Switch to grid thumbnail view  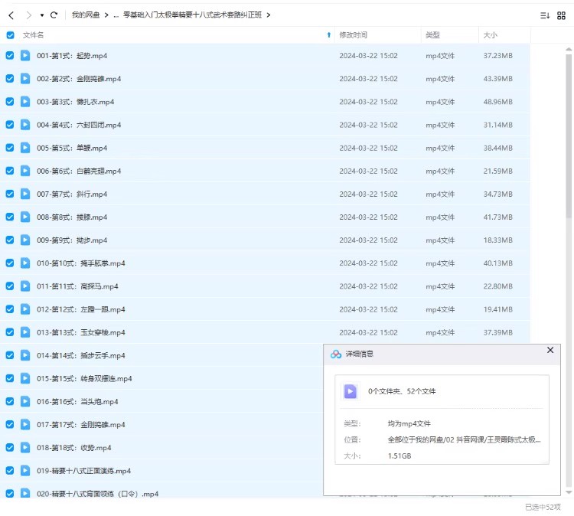561,15
